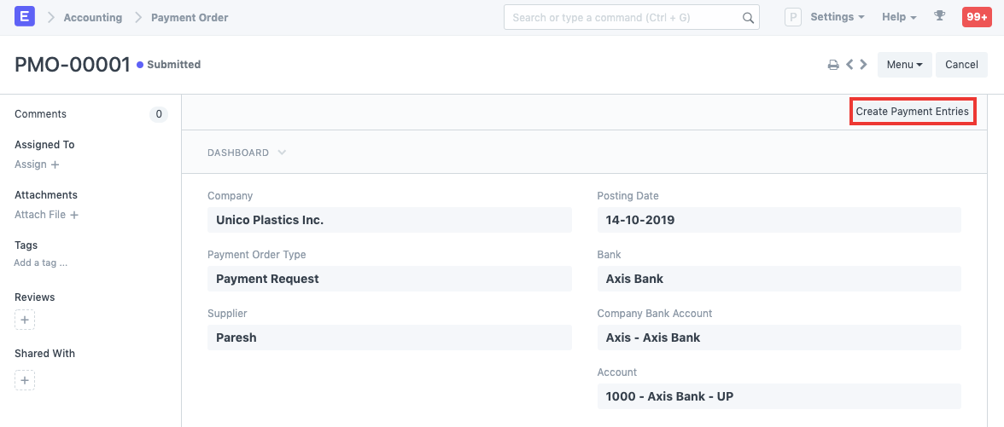This screenshot has width=1004, height=427.
Task: Click the Submitted status indicator
Action: point(169,65)
